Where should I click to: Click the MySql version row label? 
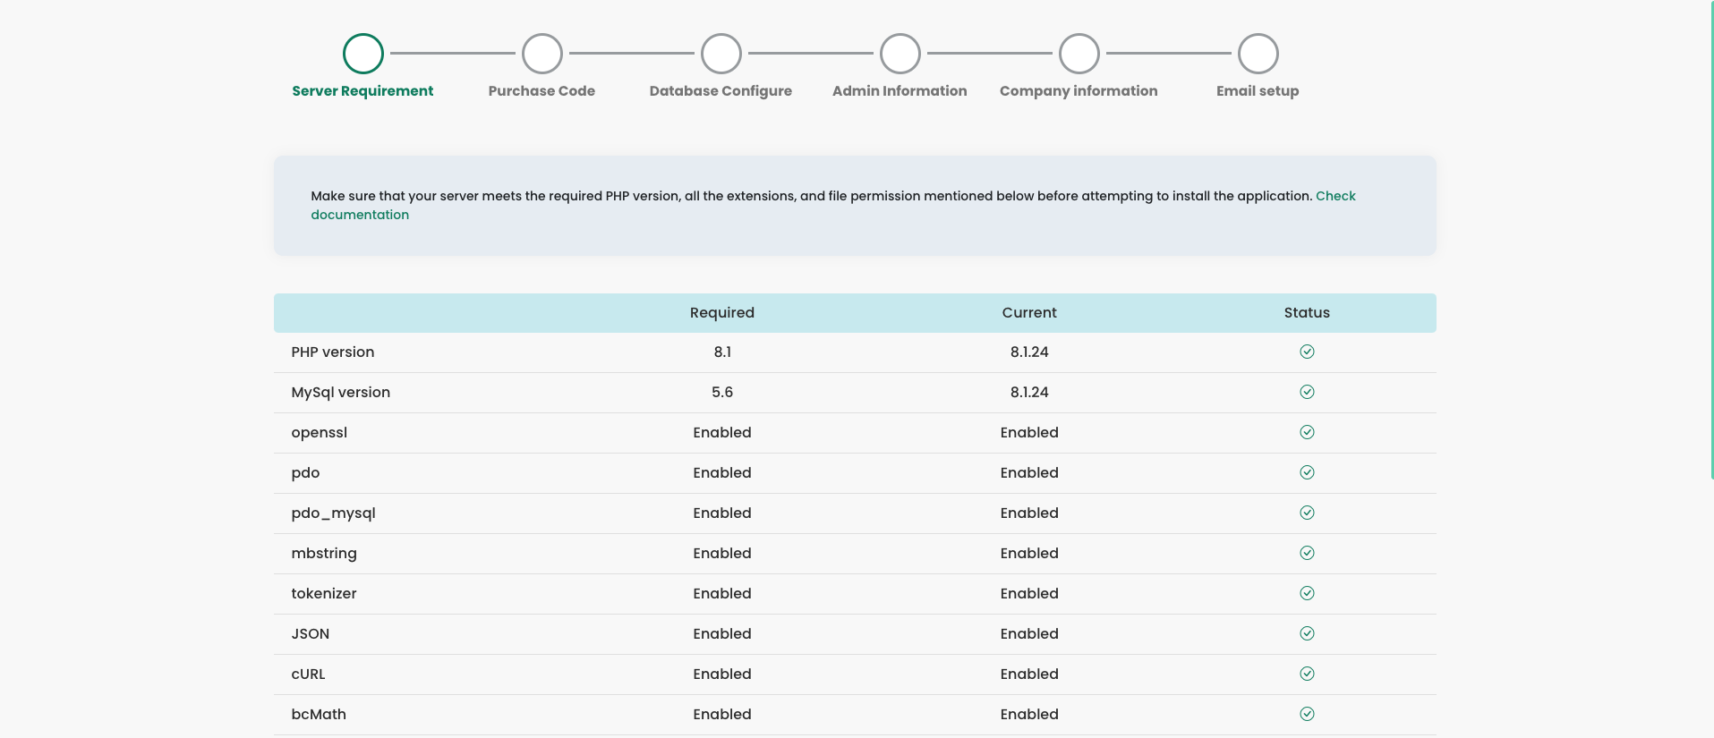click(340, 393)
